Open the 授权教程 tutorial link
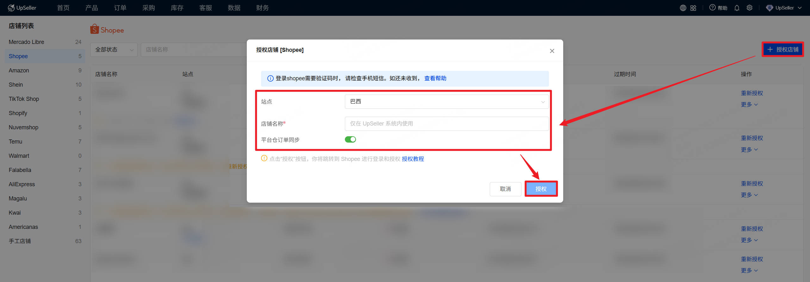The width and height of the screenshot is (810, 282). (x=413, y=159)
